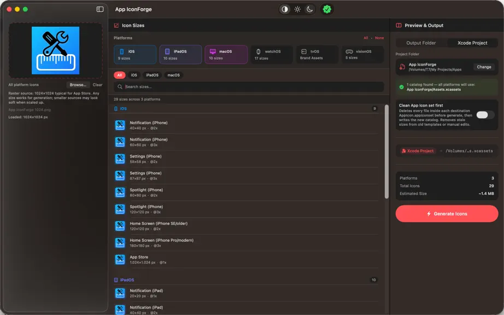Click the Settings (iPhone) 58×58 icon thumbnail
Viewport: 504px width, 315px height.
click(120, 159)
